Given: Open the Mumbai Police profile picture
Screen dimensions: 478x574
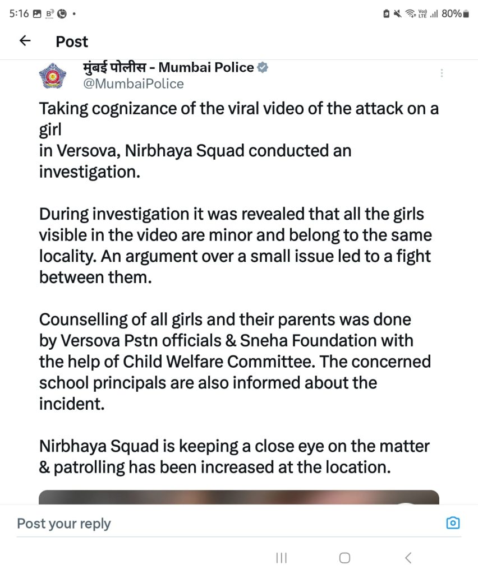Looking at the screenshot, I should tap(52, 75).
